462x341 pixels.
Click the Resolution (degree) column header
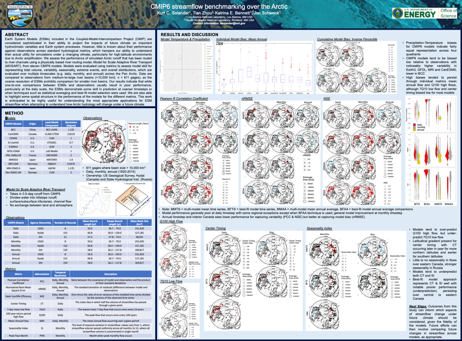click(x=71, y=124)
